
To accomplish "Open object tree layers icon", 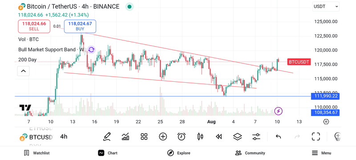I will (238, 136).
